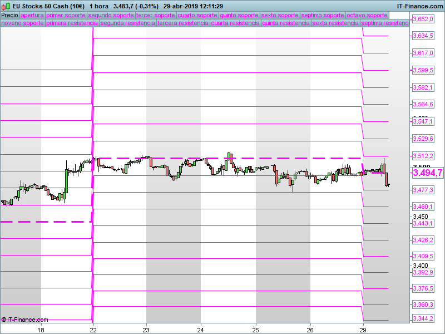Click the primer soporte label
Image resolution: width=445 pixels, height=334 pixels.
pyautogui.click(x=66, y=16)
